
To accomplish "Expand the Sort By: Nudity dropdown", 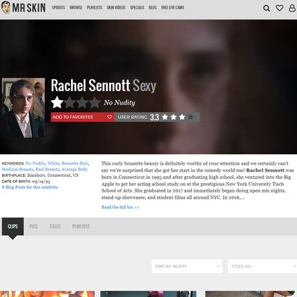I will pos(187,266).
